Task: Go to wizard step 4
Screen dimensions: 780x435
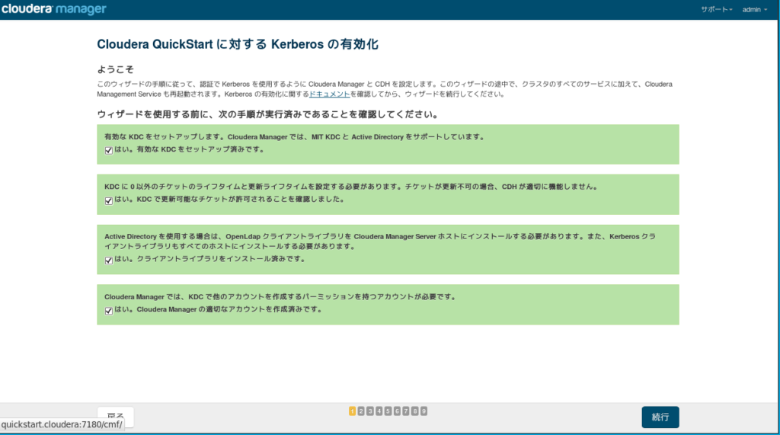Action: (x=379, y=411)
